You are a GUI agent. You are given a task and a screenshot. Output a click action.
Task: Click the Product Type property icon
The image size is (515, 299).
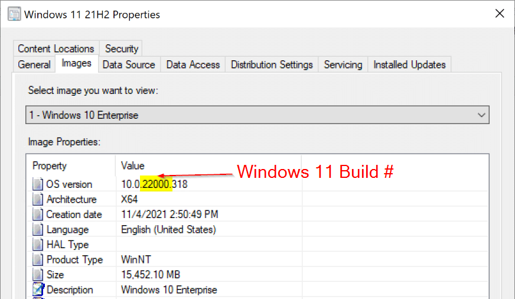point(38,260)
